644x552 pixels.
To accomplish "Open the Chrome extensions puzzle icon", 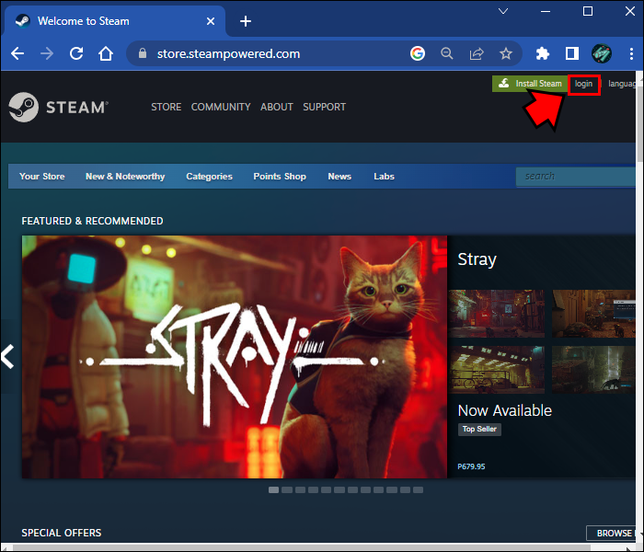I will (542, 53).
